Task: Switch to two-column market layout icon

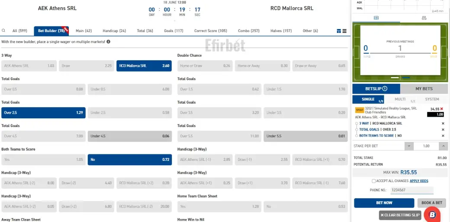Action: point(339,31)
